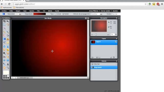Select the Marquee selection tool
The width and height of the screenshot is (164, 92).
click(4, 25)
